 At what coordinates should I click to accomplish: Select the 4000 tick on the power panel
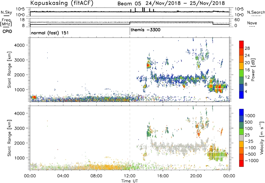click(x=20, y=45)
